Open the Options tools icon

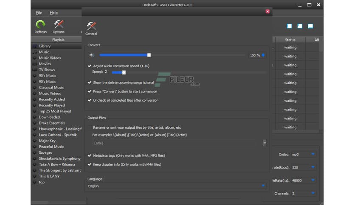click(59, 27)
